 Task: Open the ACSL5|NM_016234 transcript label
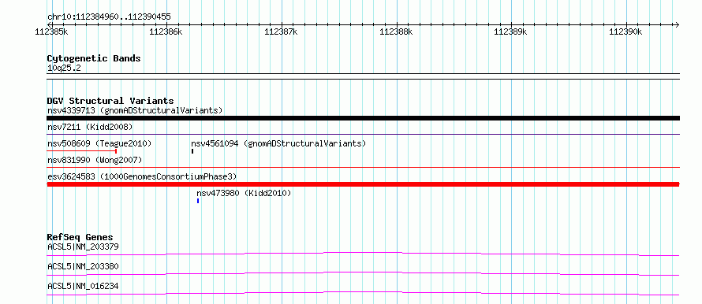(x=83, y=286)
